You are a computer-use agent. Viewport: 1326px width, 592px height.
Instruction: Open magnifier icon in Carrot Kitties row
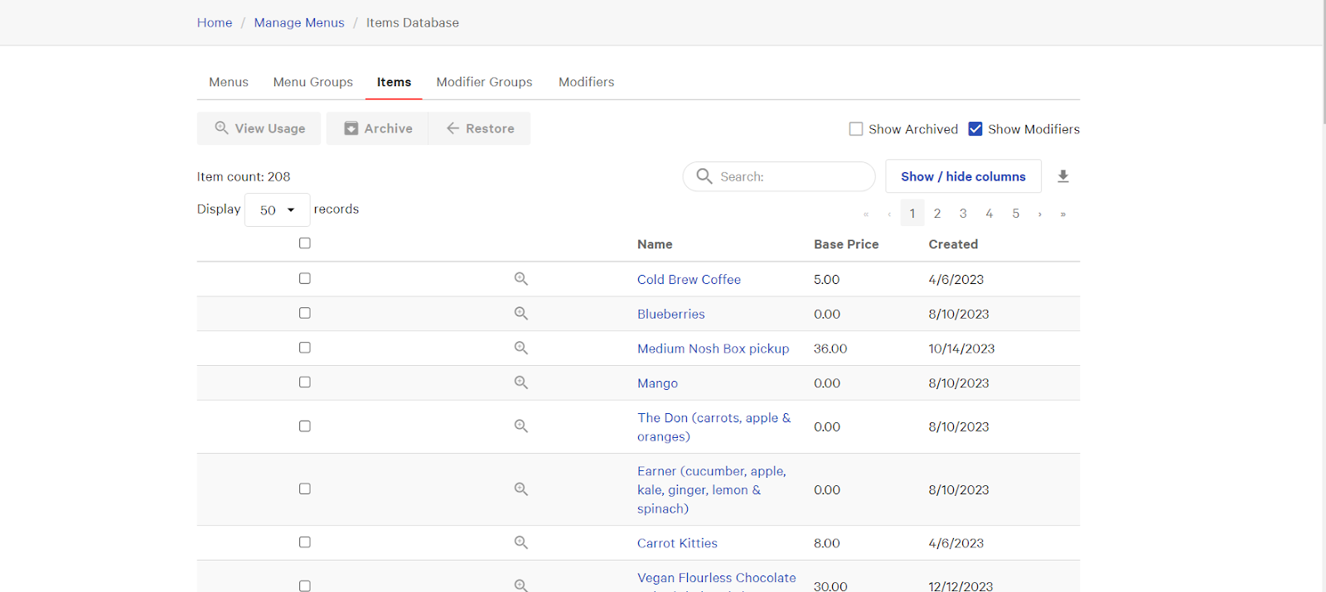pyautogui.click(x=520, y=543)
